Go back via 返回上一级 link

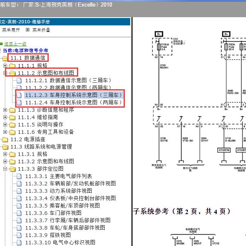click(15, 44)
